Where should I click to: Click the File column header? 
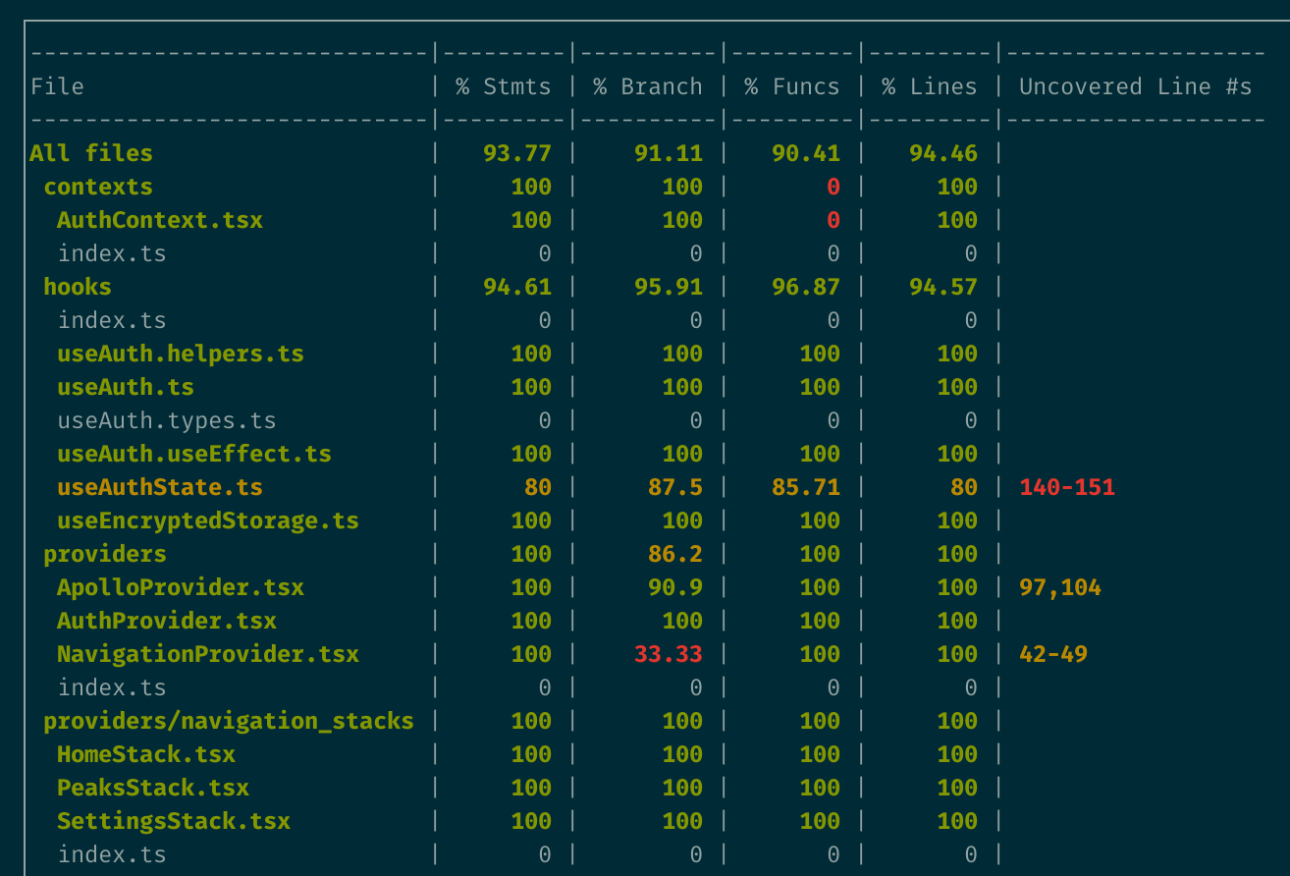(57, 86)
